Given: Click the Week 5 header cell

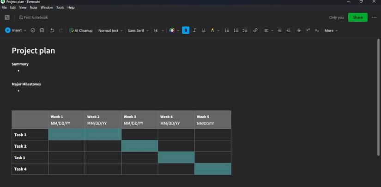Looking at the screenshot, I should (x=213, y=120).
